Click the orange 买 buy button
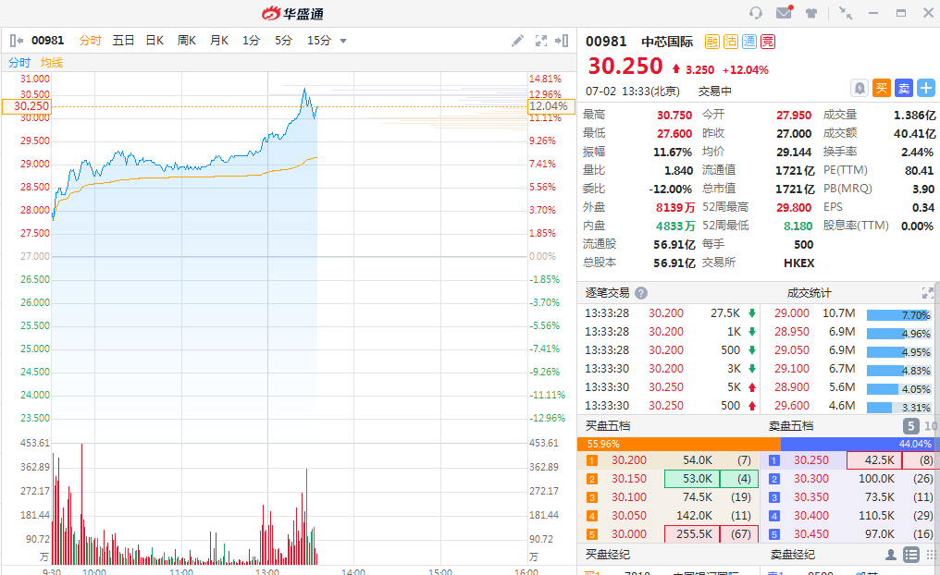 881,88
